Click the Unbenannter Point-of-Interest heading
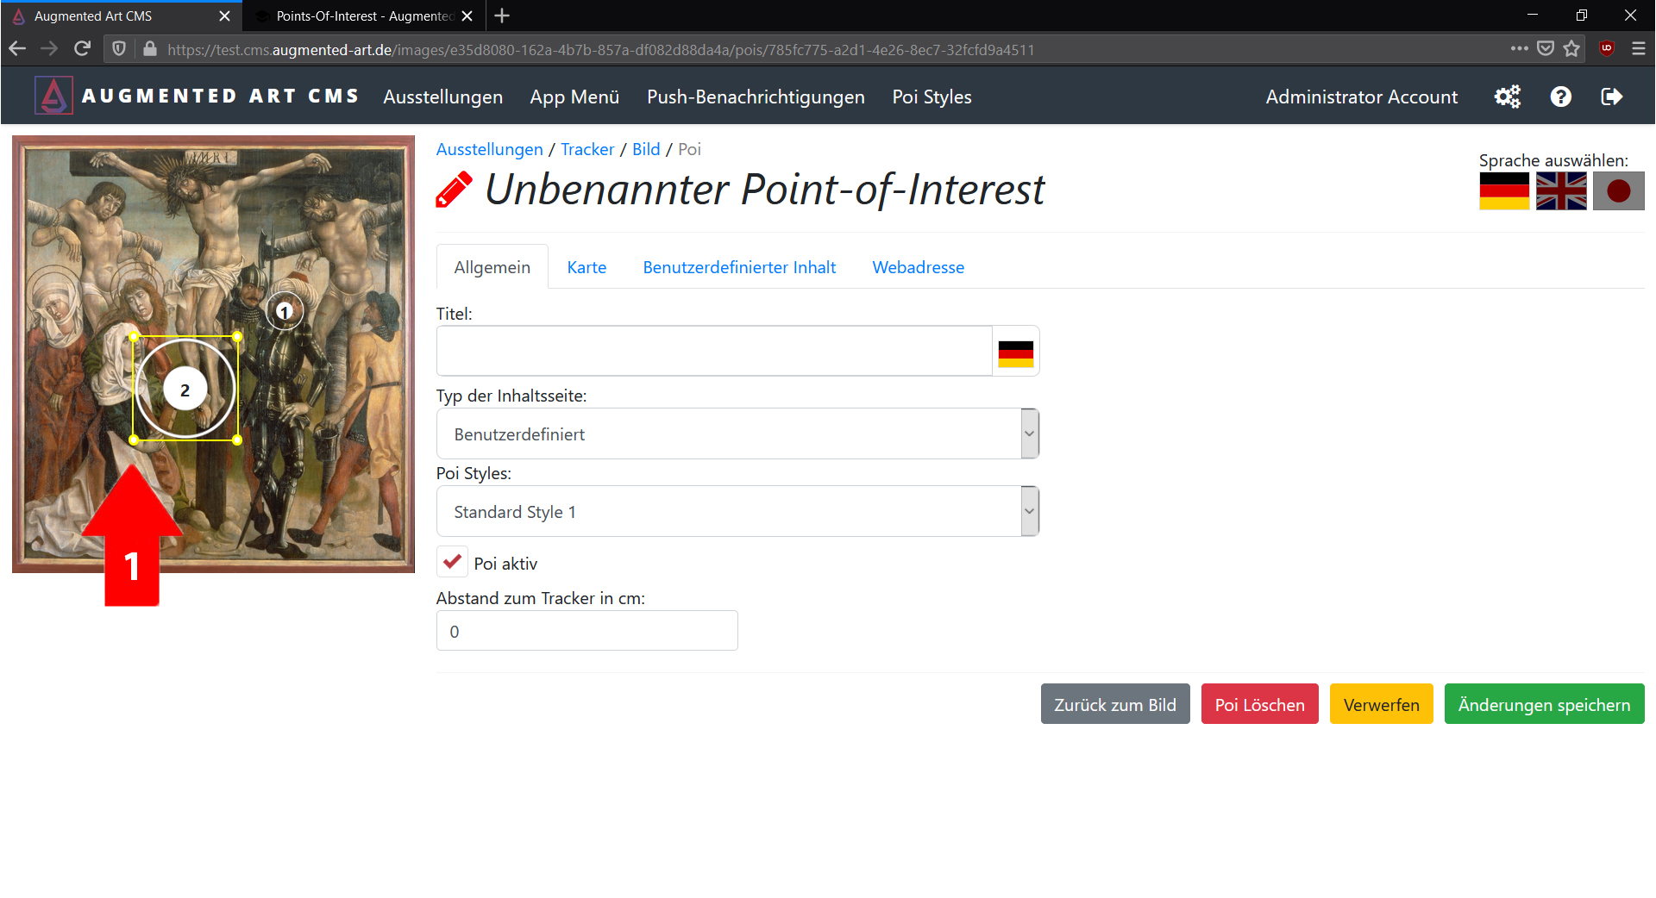This screenshot has height=898, width=1656. 764,190
